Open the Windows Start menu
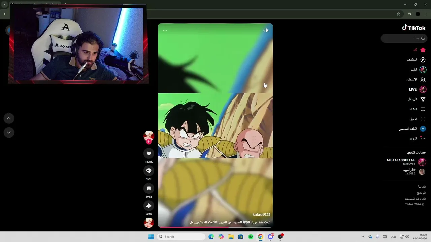The image size is (431, 242). point(151,237)
